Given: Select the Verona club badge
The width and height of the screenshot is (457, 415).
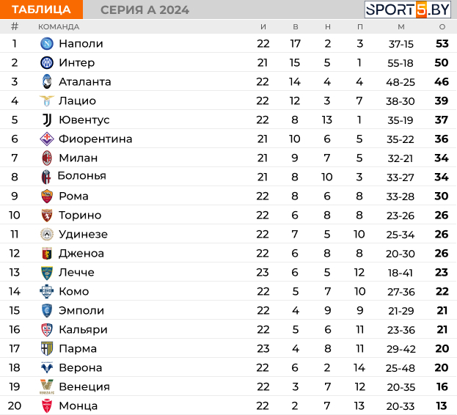Looking at the screenshot, I should point(47,367).
